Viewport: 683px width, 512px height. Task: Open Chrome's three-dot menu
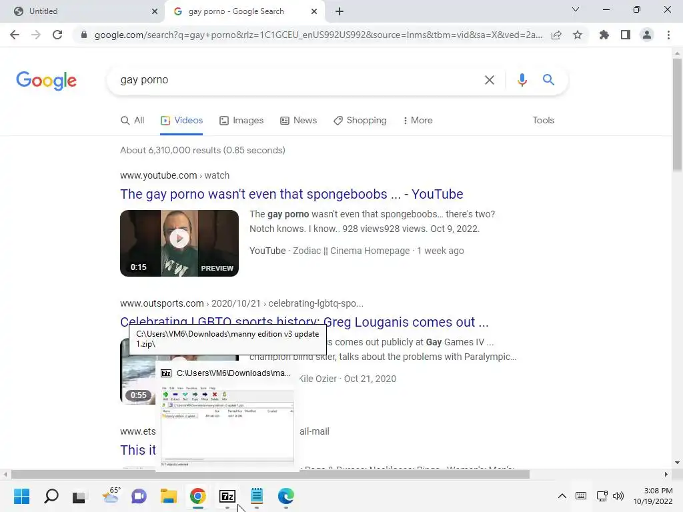[668, 35]
